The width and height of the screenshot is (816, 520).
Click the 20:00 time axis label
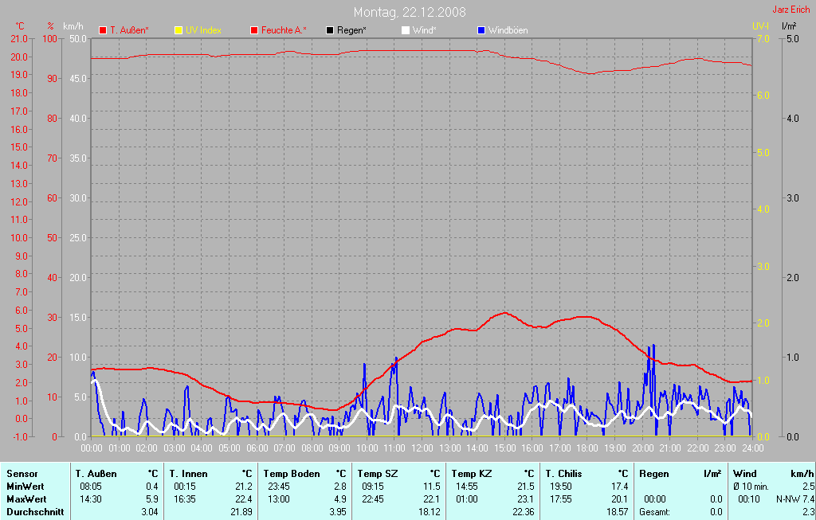coord(642,448)
